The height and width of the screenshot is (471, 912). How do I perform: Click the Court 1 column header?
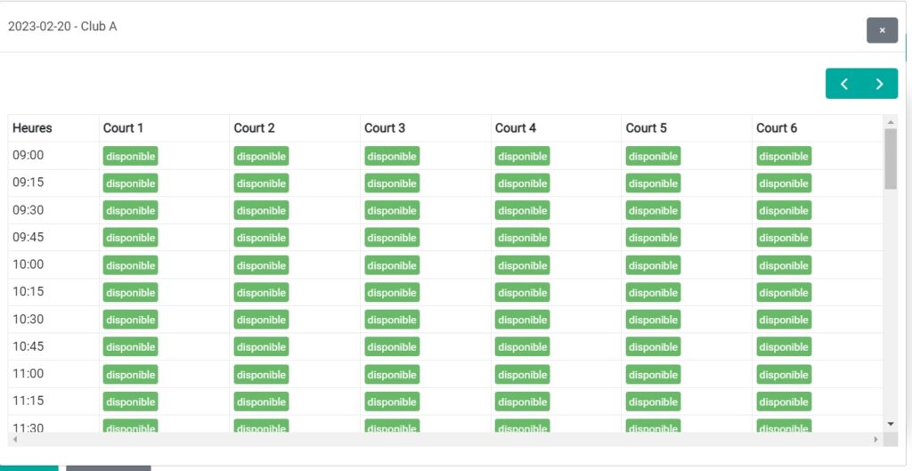pos(123,128)
